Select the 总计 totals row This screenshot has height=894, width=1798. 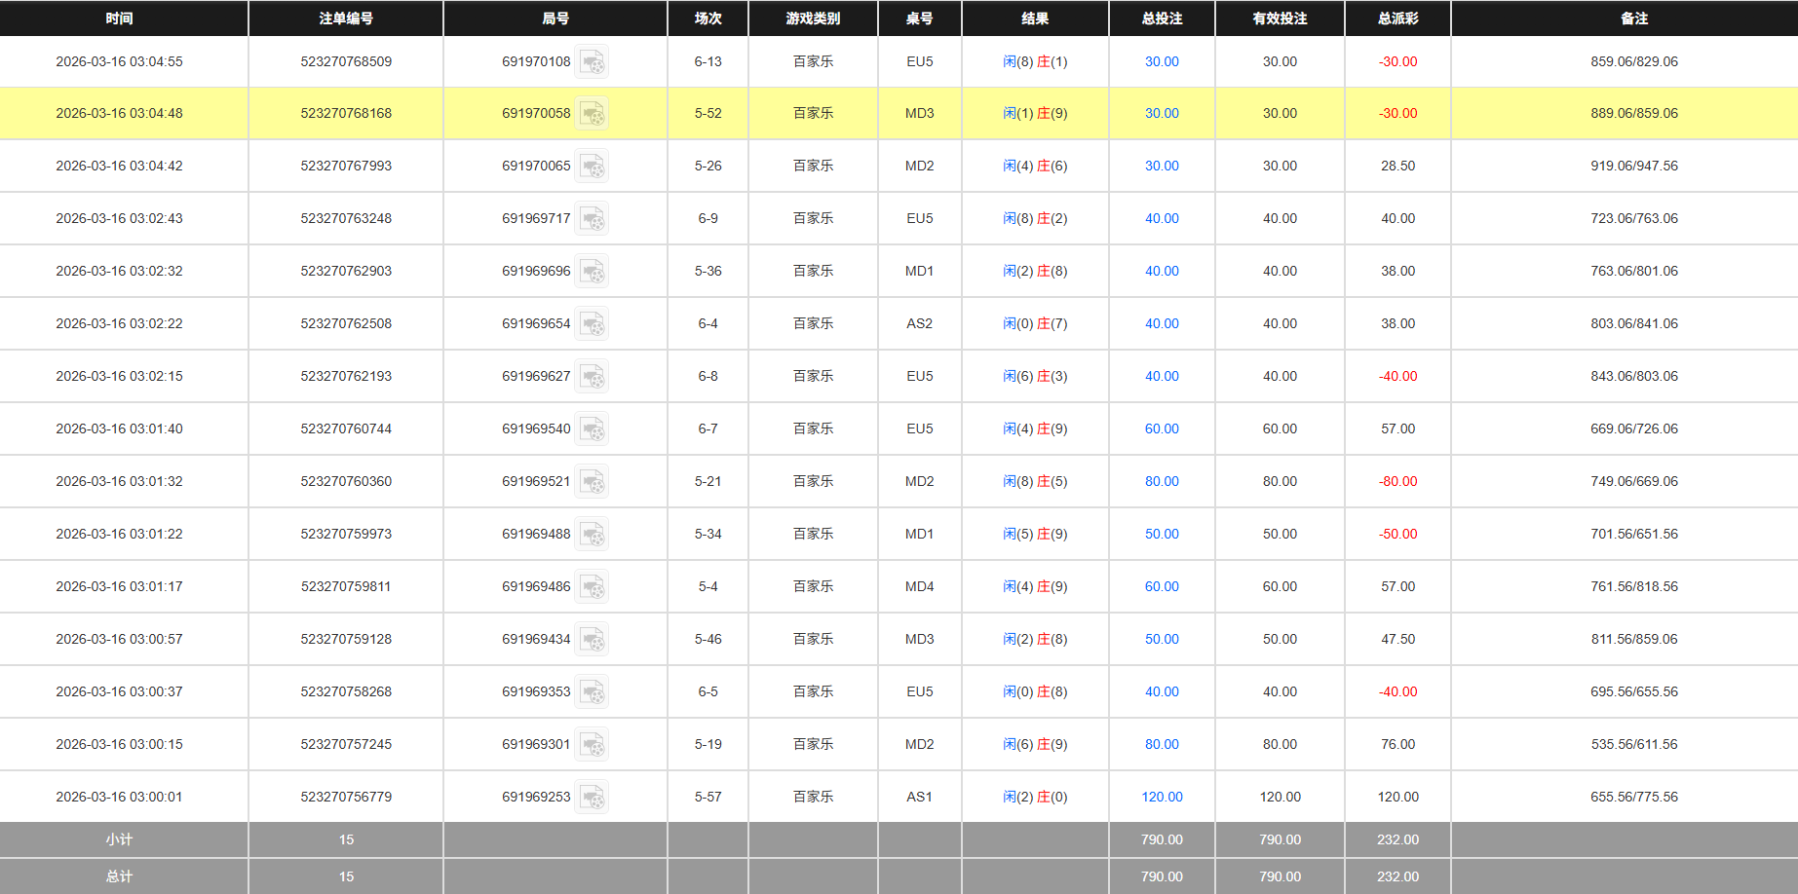coord(119,875)
